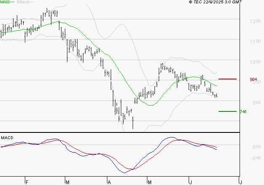Image resolution: width=264 pixels, height=185 pixels.
Task: Click the MACD 000 axis label
Action: (256, 147)
